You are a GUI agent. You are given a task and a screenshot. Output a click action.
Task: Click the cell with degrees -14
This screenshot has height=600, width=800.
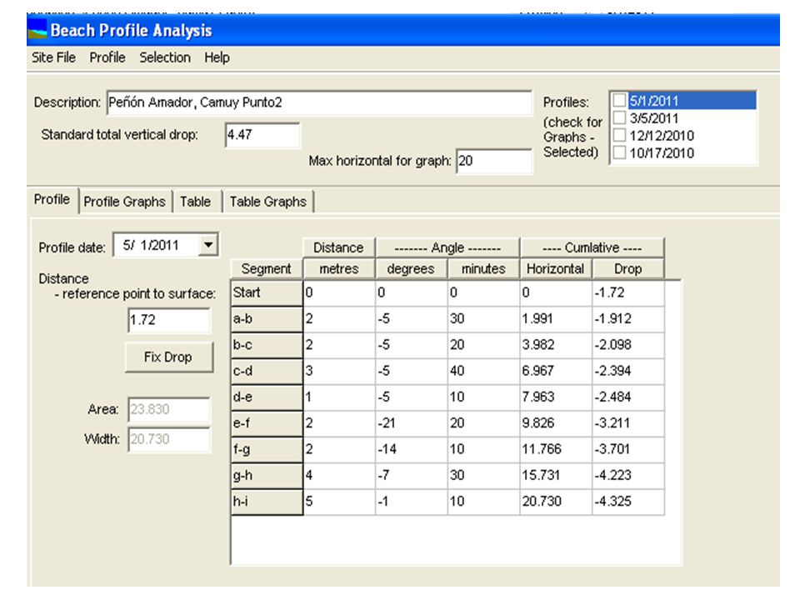coord(411,450)
